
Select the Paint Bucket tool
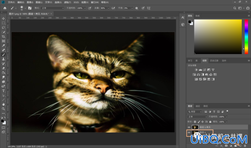(3, 73)
